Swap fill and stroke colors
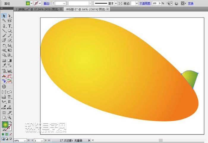Image resolution: width=208 pixels, height=143 pixels. pos(11,122)
